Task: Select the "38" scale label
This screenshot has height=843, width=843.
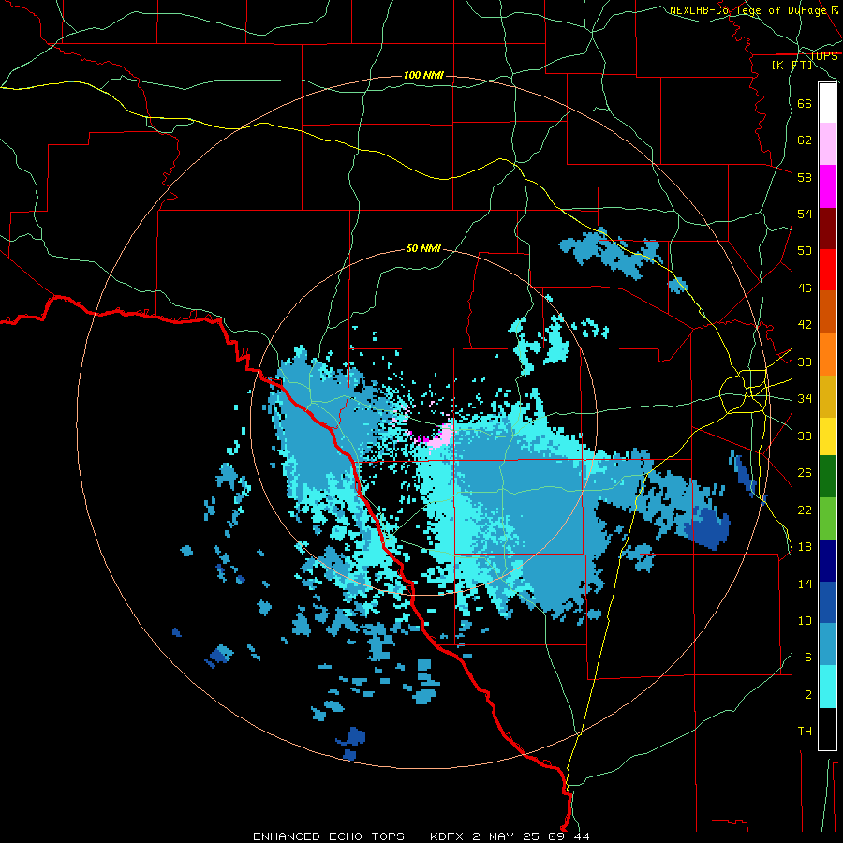Action: tap(805, 362)
